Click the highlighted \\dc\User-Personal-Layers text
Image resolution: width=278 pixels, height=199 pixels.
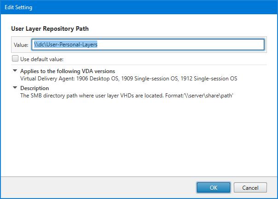point(66,45)
